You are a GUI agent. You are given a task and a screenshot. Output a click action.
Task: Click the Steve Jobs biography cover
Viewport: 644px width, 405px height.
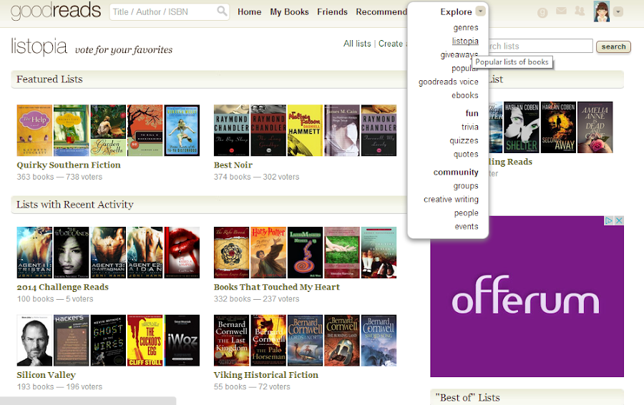34,341
